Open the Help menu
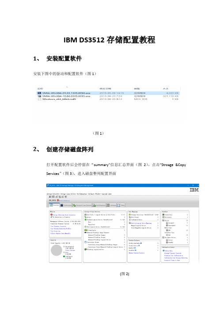Viewport: 219px width, 310px height. tap(110, 194)
